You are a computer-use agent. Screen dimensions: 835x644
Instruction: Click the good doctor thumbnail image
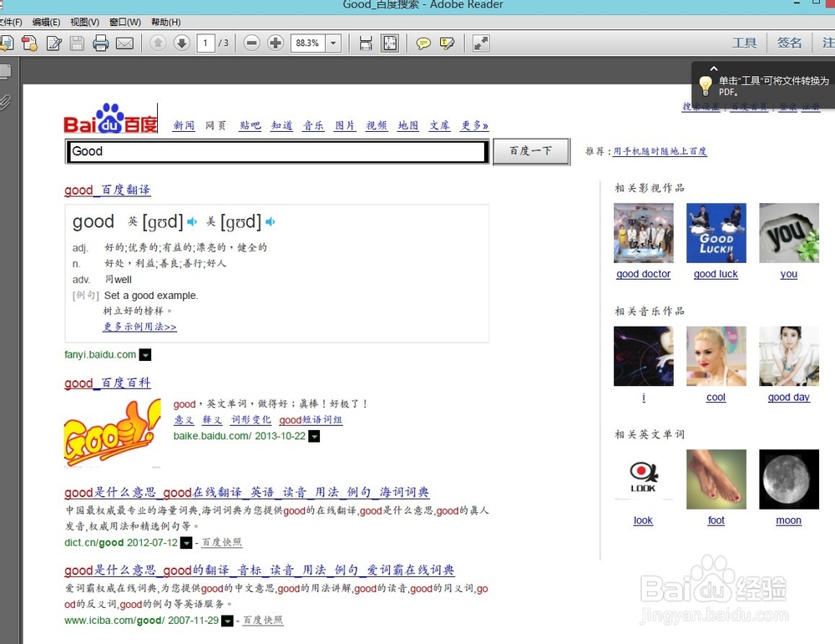643,233
